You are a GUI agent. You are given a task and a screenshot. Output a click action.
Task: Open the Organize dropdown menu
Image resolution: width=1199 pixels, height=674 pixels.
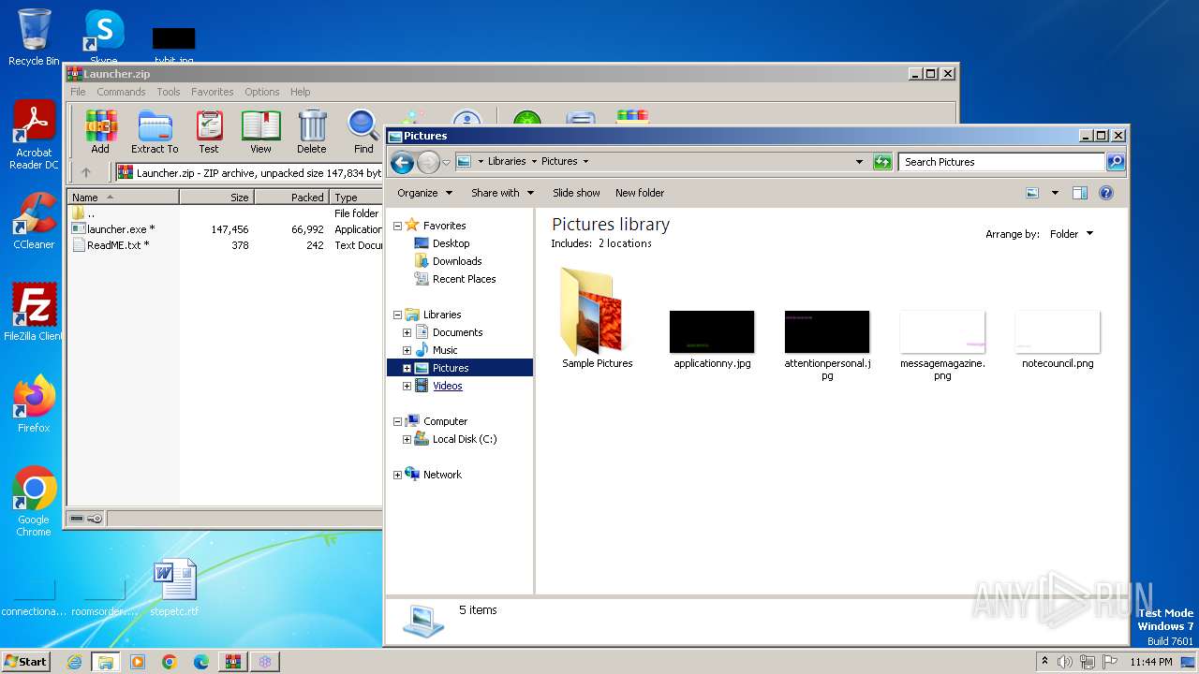[x=425, y=193]
